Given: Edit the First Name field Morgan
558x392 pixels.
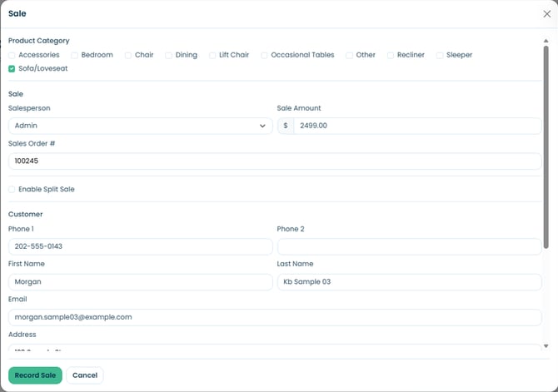Looking at the screenshot, I should pos(141,282).
